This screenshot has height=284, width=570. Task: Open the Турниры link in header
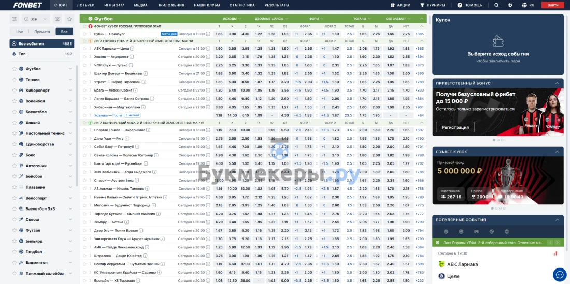[433, 5]
